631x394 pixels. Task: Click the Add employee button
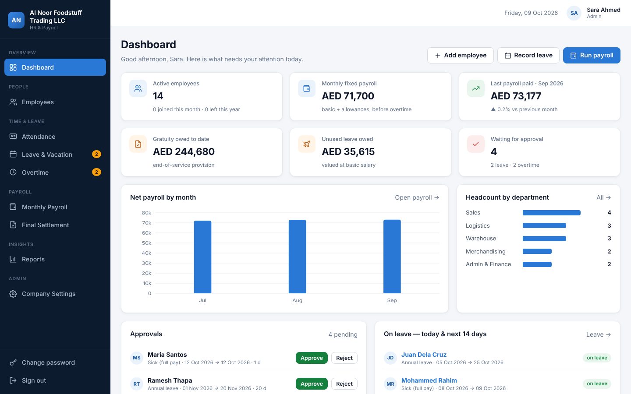pyautogui.click(x=461, y=55)
